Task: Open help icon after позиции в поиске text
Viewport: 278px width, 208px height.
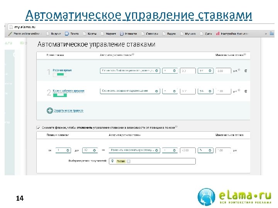Action: click(176, 127)
